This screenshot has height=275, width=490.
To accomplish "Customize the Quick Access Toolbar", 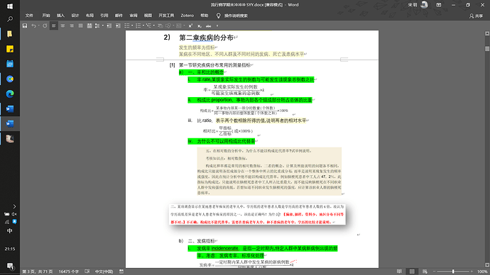I will click(217, 26).
